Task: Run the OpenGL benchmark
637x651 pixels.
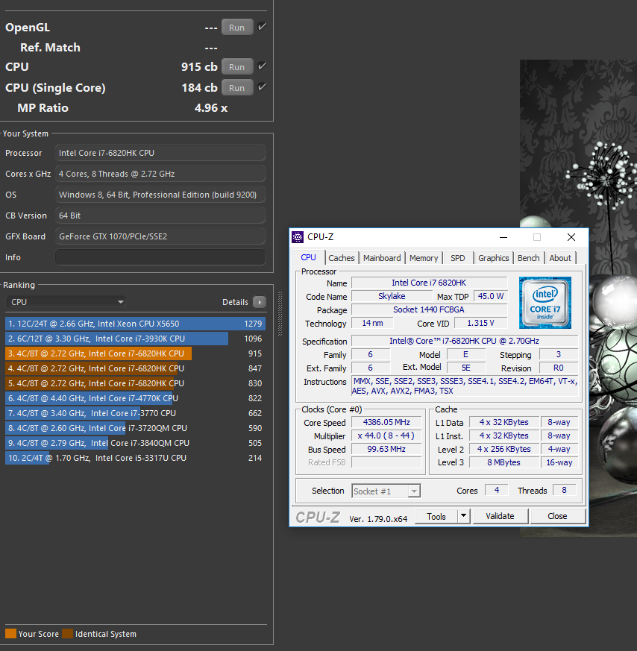Action: coord(236,28)
